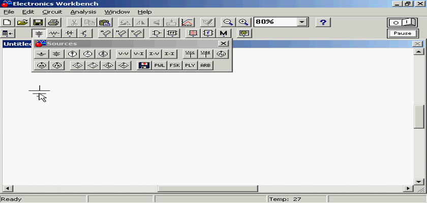Select the Clock source
Image resolution: width=427 pixels, height=203 pixels.
[x=221, y=54]
